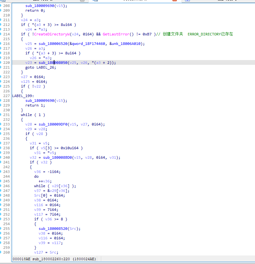Click the 0xB7 constant on line 214
This screenshot has width=255, height=264.
point(147,34)
